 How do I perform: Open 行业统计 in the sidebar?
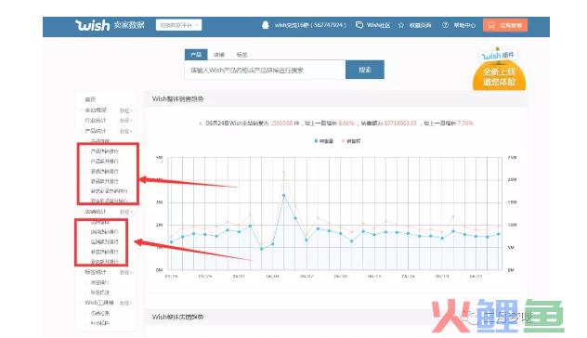(96, 120)
